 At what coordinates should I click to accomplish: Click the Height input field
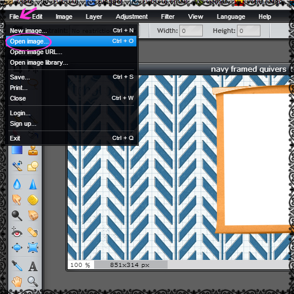pyautogui.click(x=249, y=31)
